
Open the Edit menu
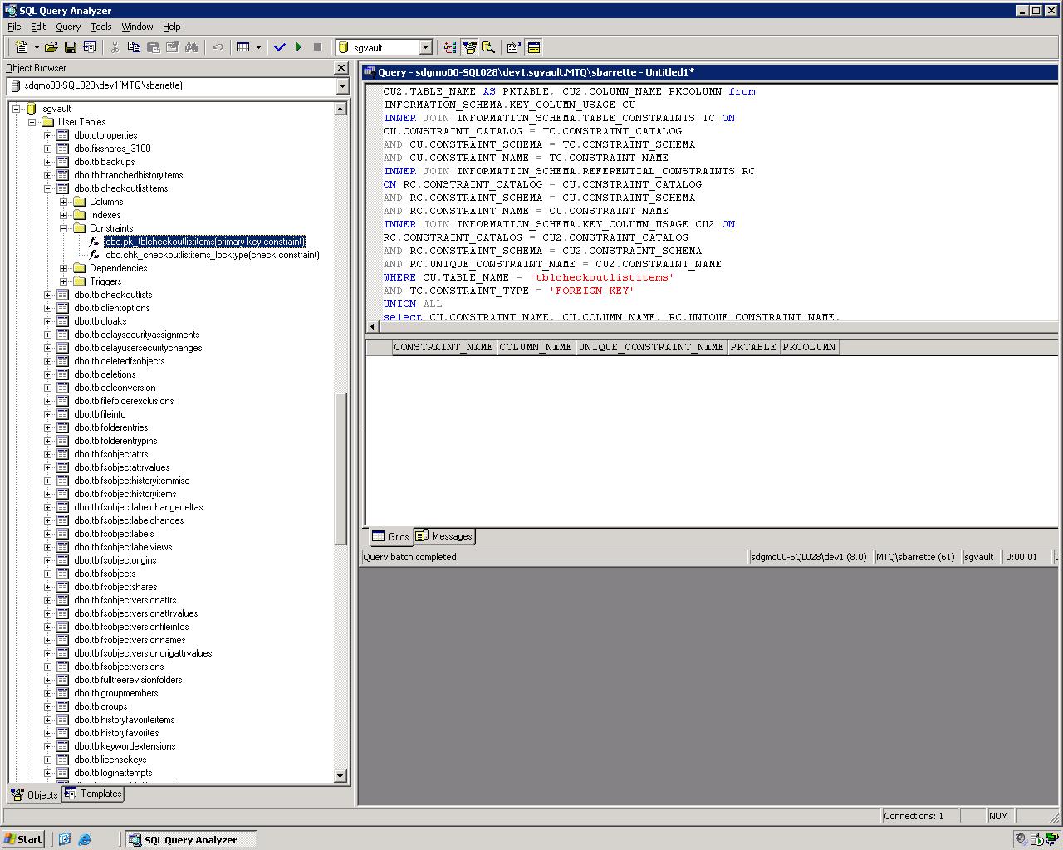[x=38, y=27]
